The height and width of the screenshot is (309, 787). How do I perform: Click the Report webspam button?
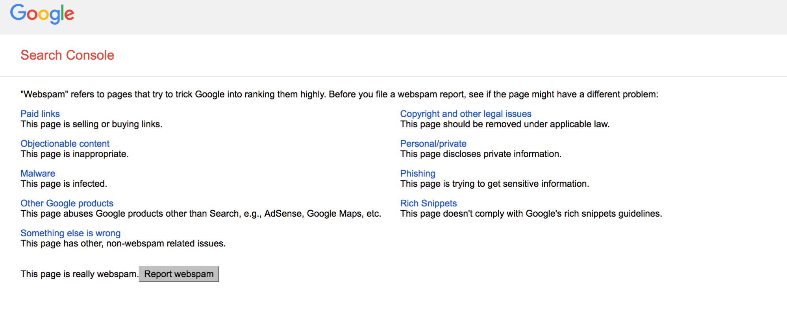(x=179, y=274)
